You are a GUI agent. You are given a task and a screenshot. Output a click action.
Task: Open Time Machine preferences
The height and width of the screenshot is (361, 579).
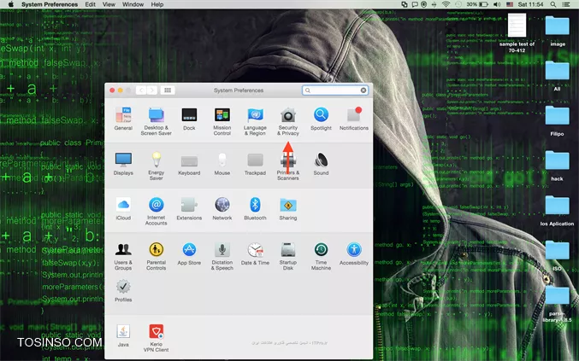321,256
